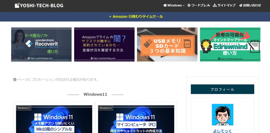
Task: Open the USBメモリ SDカード article thumbnail
Action: point(167,44)
